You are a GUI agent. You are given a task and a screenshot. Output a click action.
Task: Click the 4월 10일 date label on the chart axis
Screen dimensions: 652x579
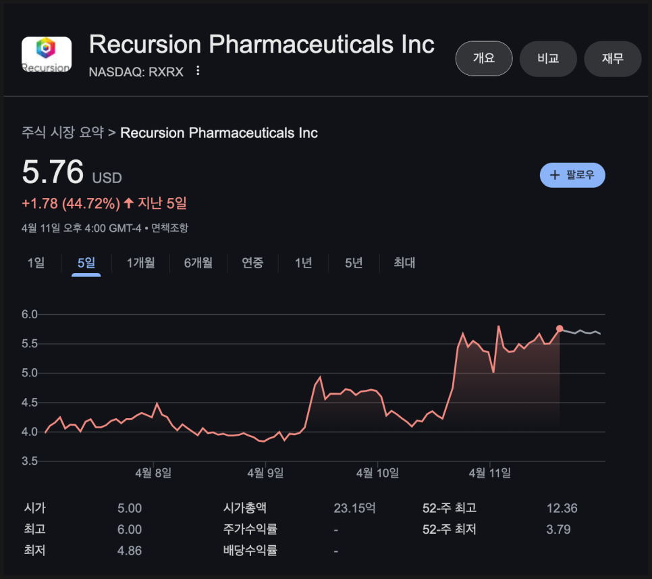click(377, 473)
